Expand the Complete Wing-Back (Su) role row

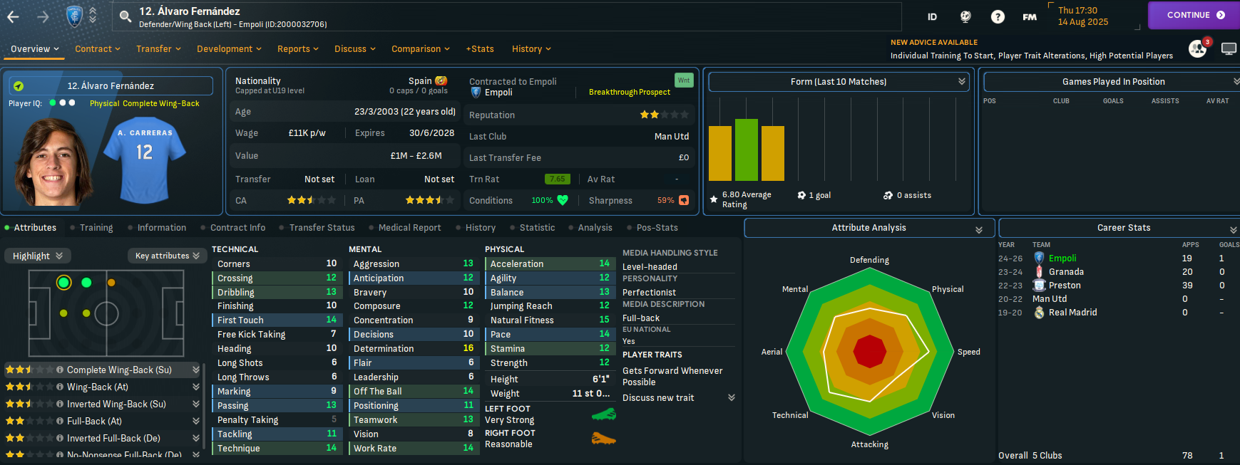[195, 370]
